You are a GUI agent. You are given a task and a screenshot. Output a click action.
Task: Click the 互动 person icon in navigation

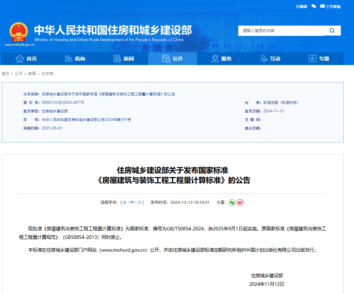pos(263,59)
